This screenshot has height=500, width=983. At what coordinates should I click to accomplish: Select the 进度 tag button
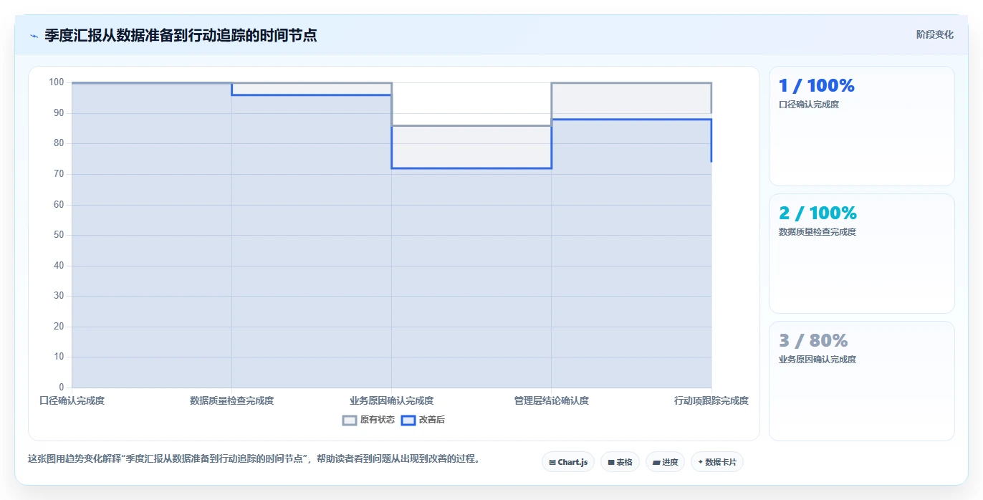pyautogui.click(x=665, y=462)
